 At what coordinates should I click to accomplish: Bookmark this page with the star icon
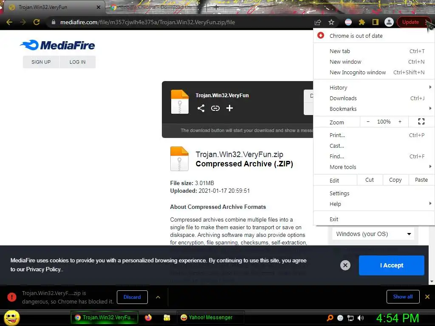click(x=331, y=22)
